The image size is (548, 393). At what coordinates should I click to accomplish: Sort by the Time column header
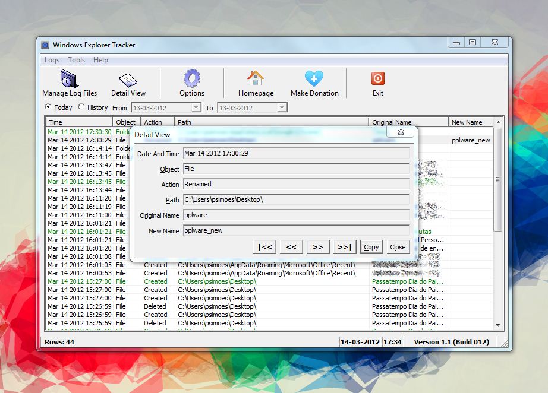[x=79, y=122]
